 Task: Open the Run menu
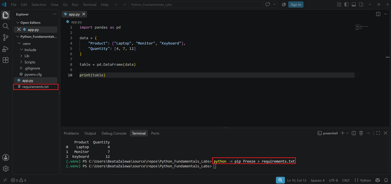pyautogui.click(x=75, y=5)
